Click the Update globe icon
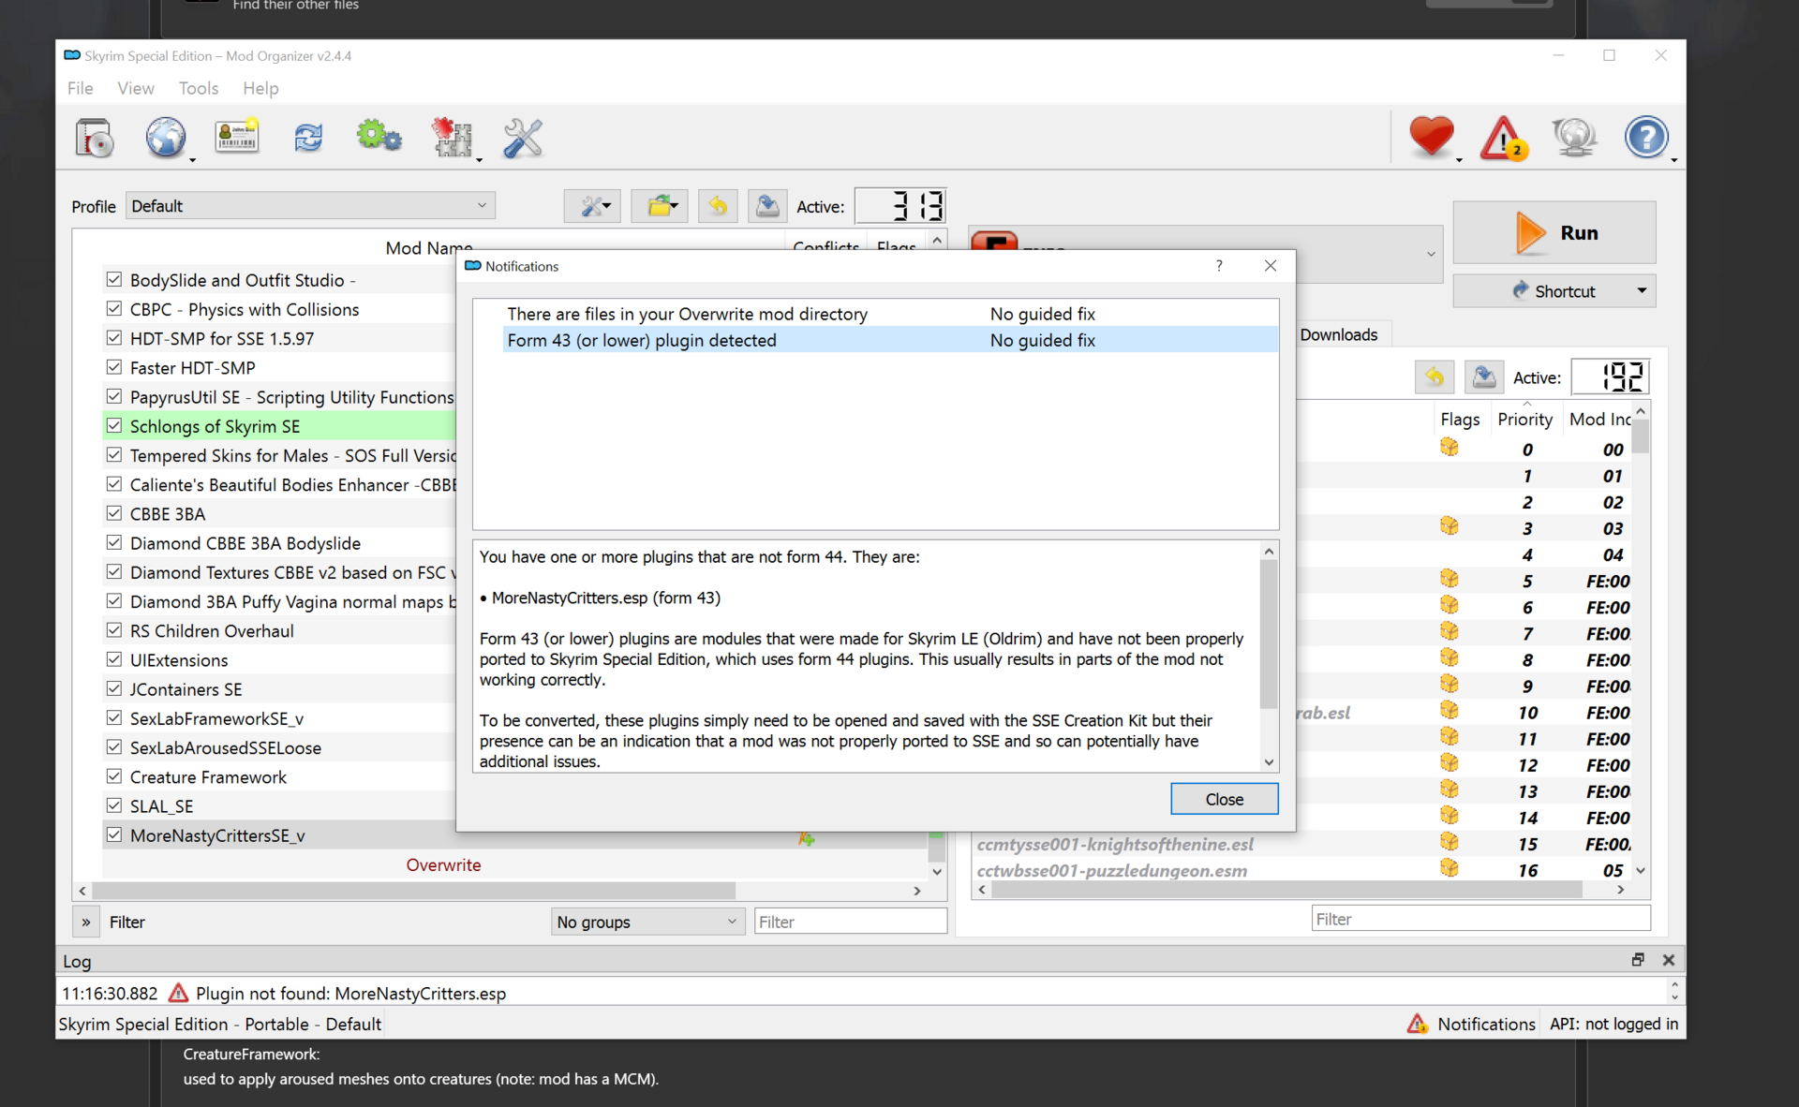1799x1107 pixels. [x=1574, y=138]
